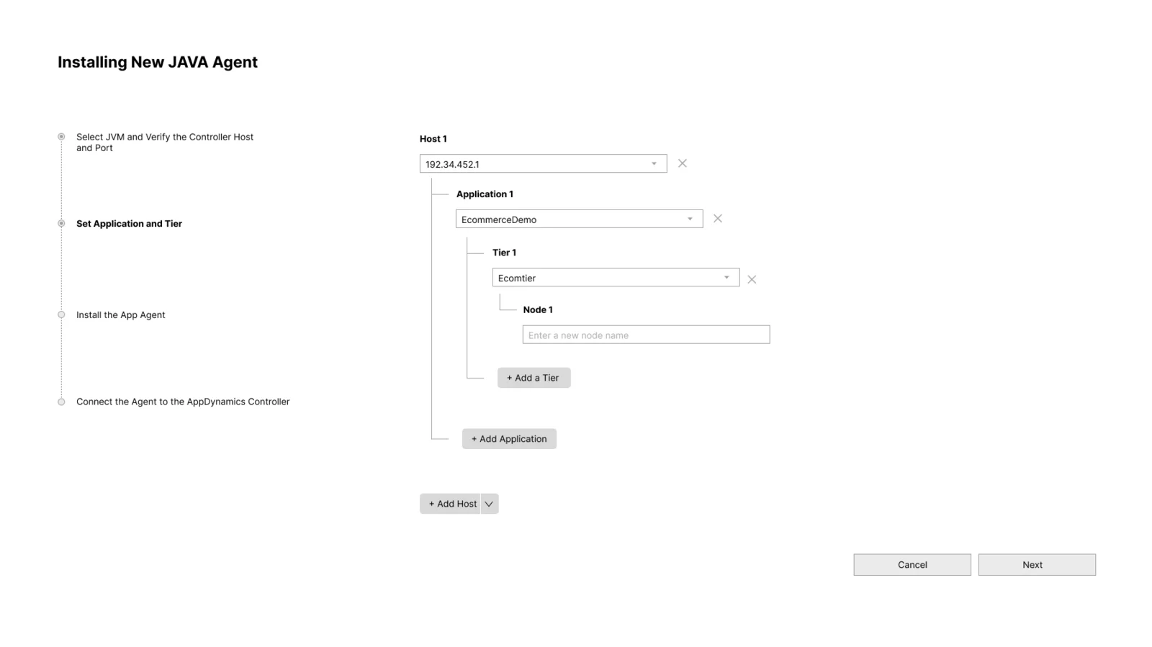
Task: Click the Add Host button
Action: (x=451, y=504)
